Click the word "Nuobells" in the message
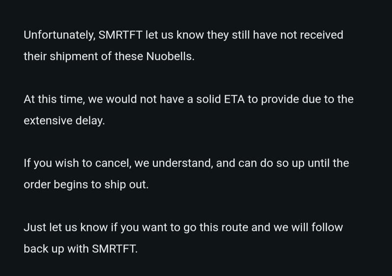 click(169, 56)
